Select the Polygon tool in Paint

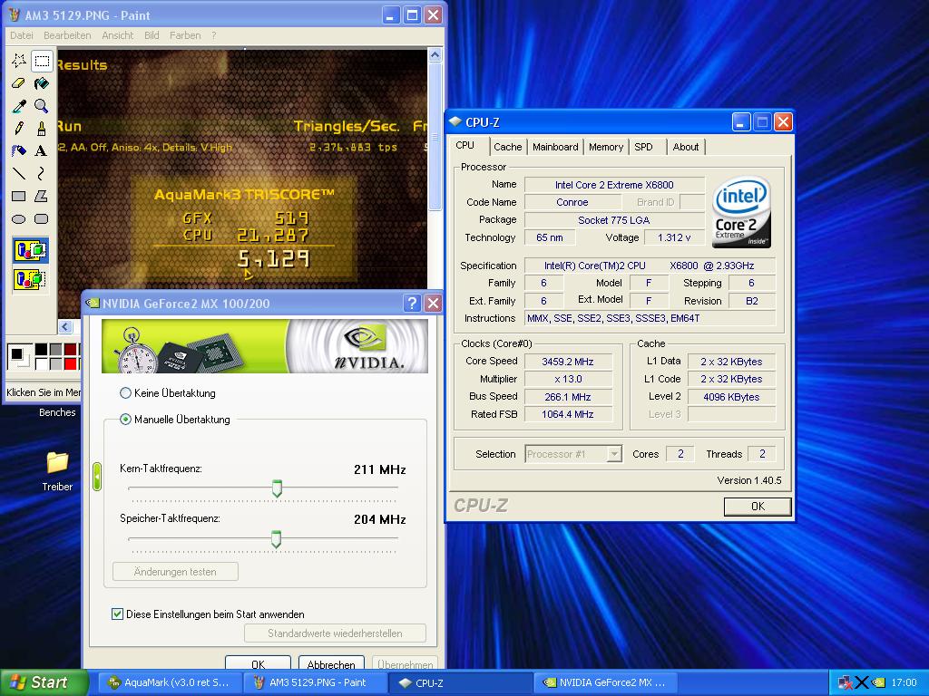tap(42, 196)
